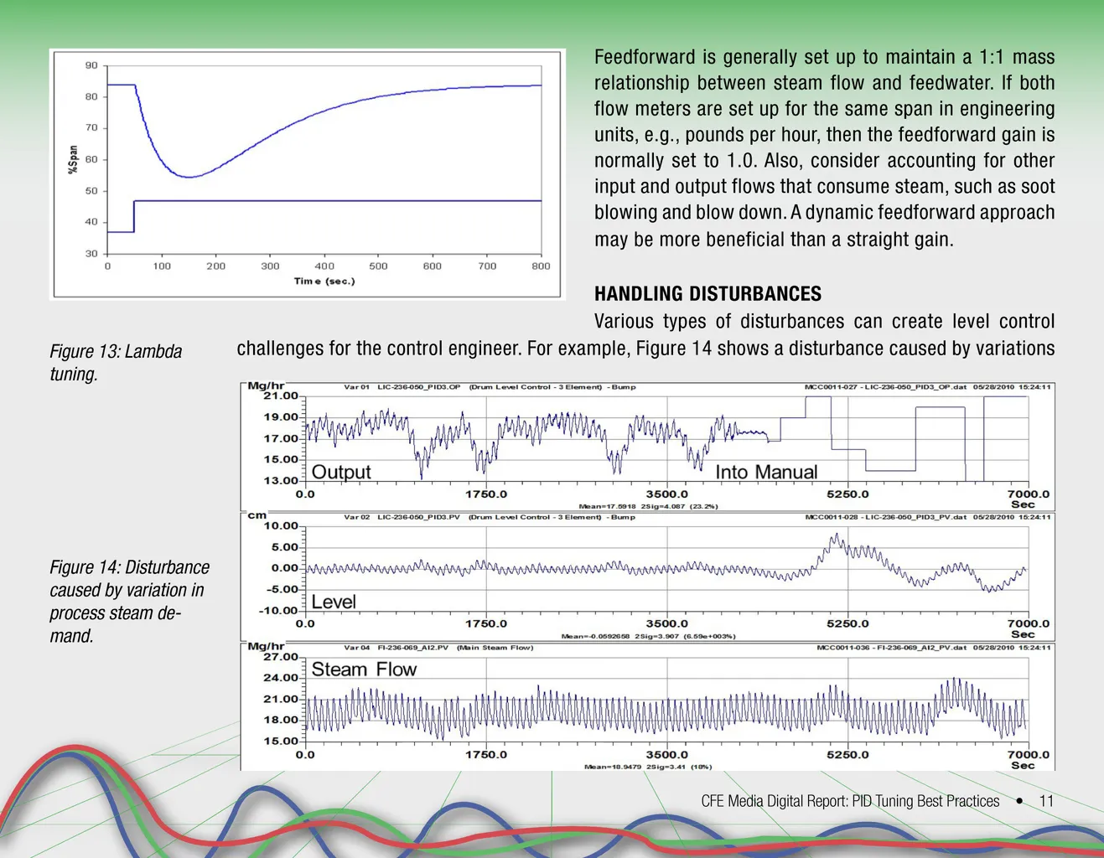Click the '%Span' vertical axis label
Screen dimensions: 1104x858
pos(73,159)
